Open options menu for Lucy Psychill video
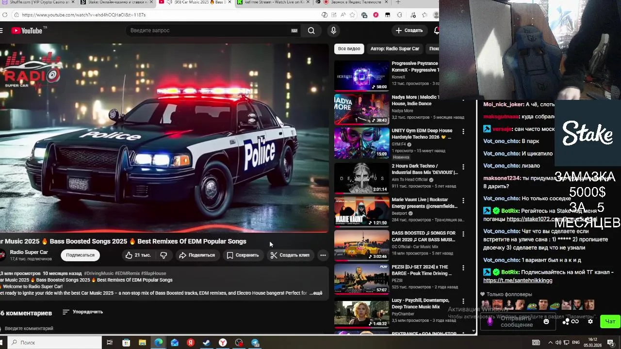The width and height of the screenshot is (621, 349). click(x=463, y=301)
